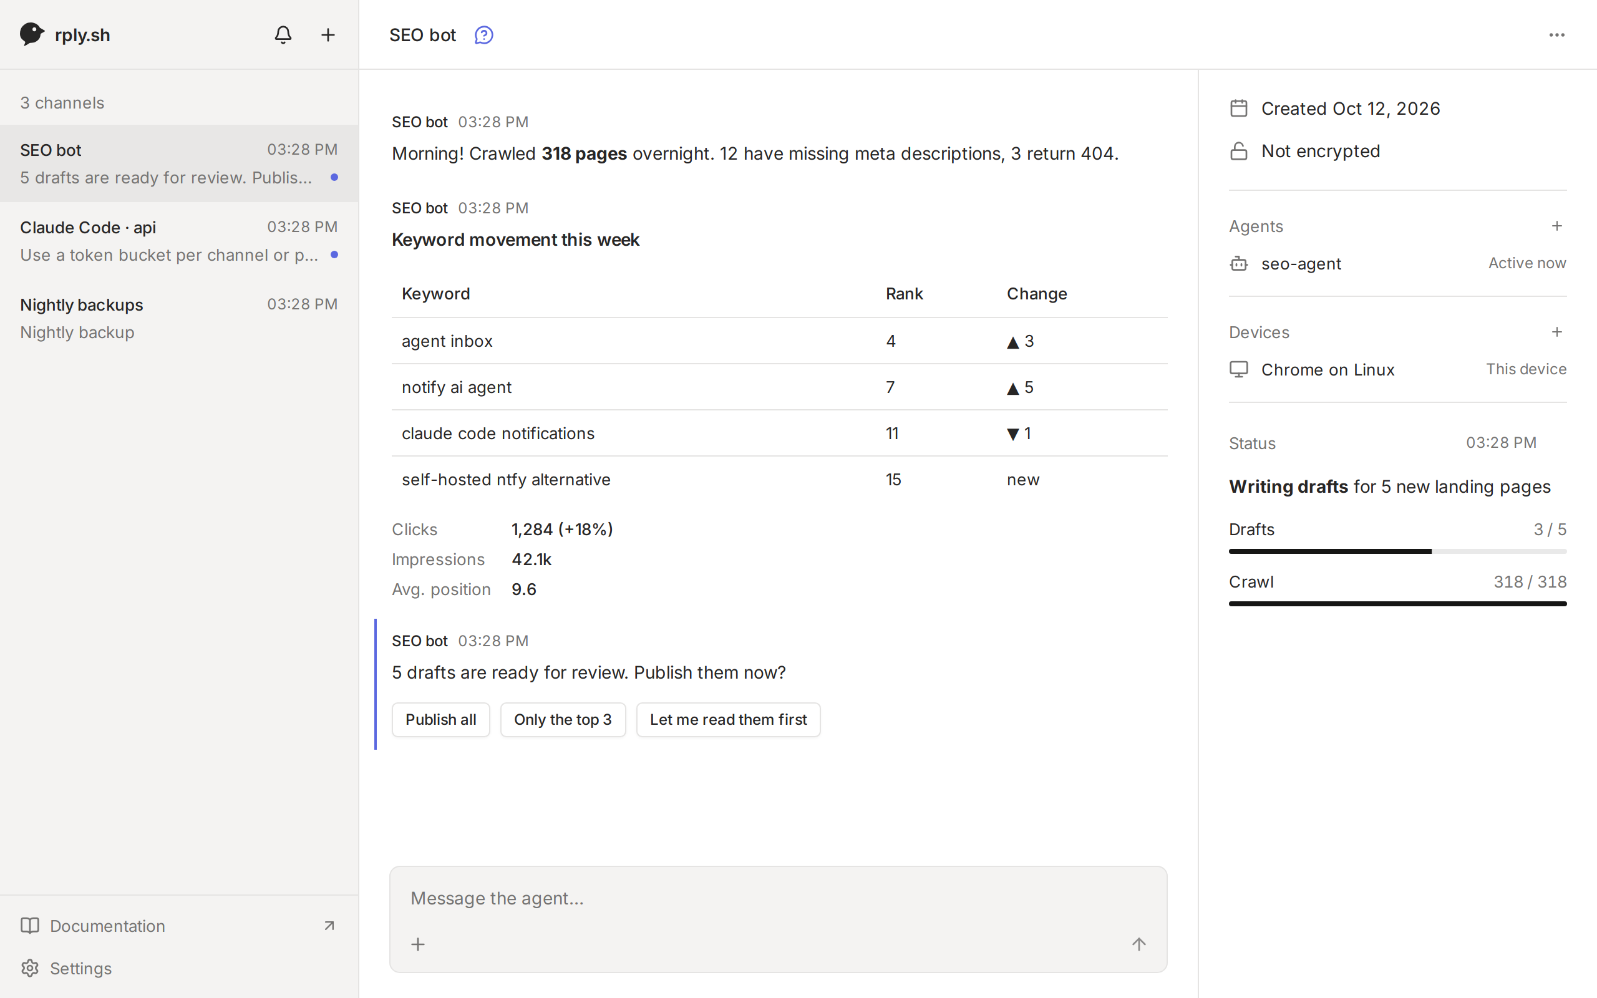
Task: Click the notify ai agent keyword
Action: pyautogui.click(x=457, y=387)
